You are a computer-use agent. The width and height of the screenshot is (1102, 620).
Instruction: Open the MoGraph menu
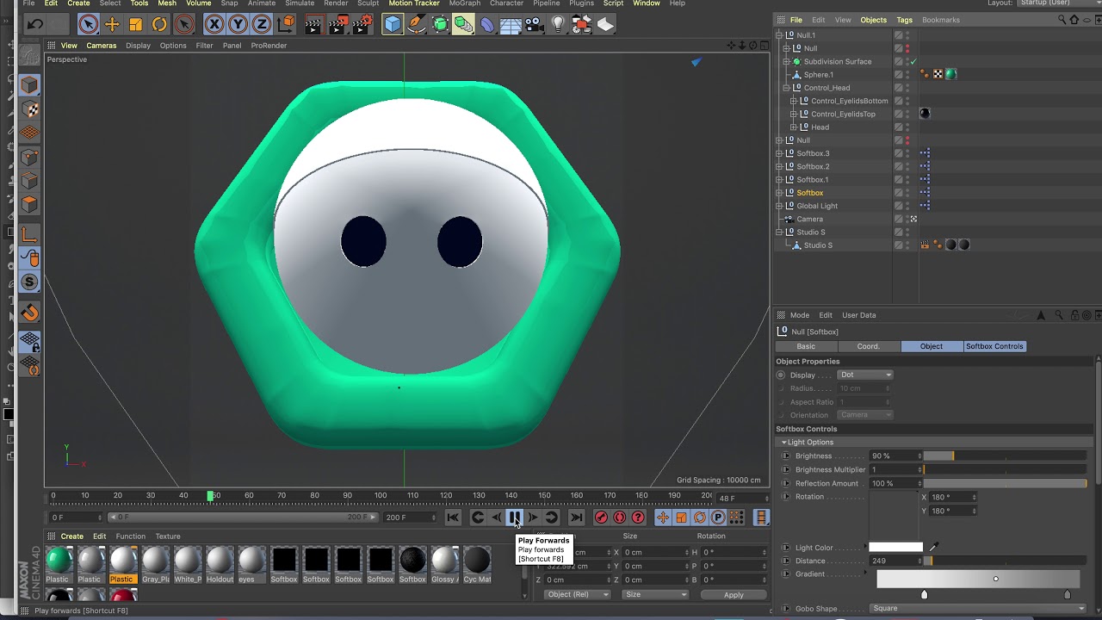click(464, 3)
